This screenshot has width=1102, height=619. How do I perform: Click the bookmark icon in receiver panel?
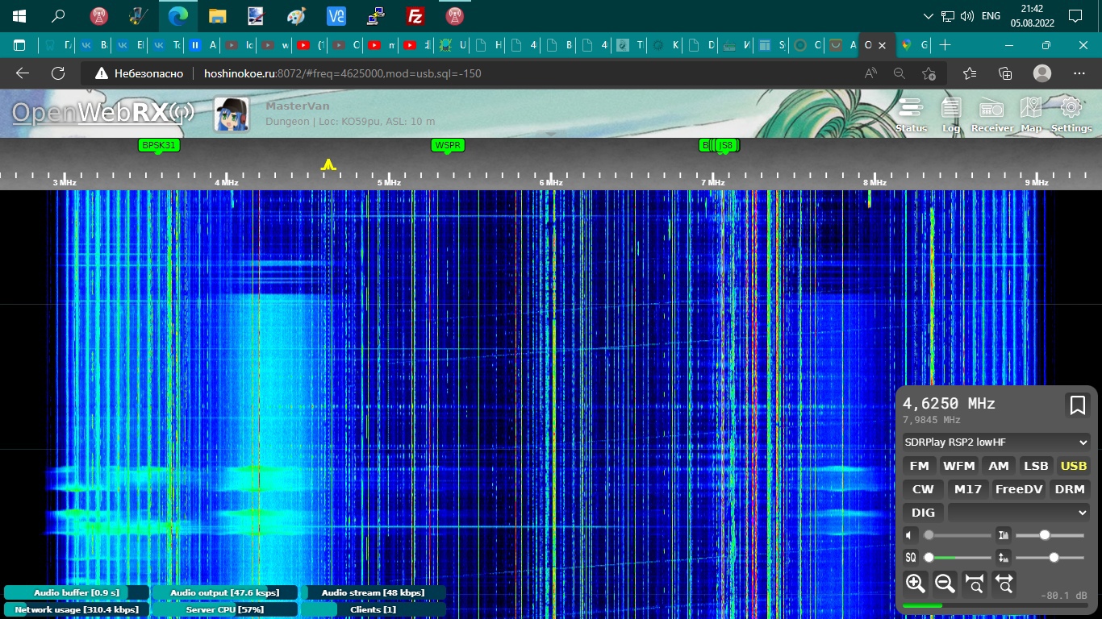1077,405
